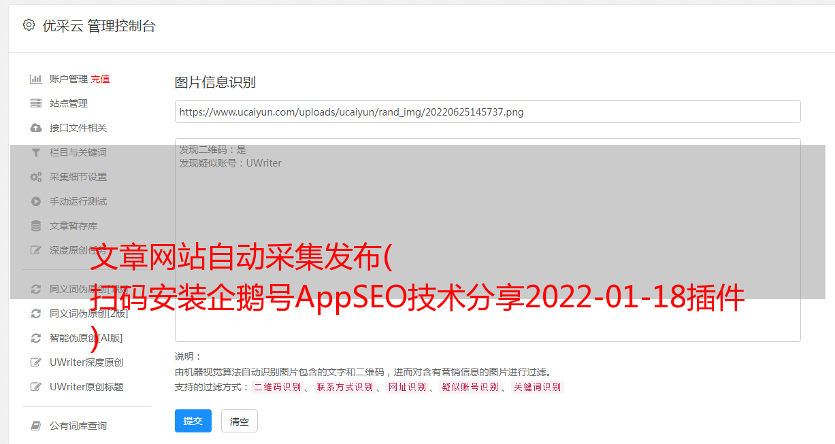
Task: Click the database icon next to 文章暂存库
Action: point(36,226)
